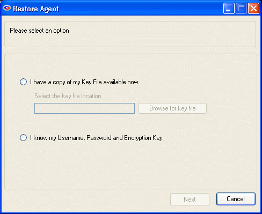This screenshot has height=214, width=262.
Task: Proceed with the Next button
Action: pyautogui.click(x=190, y=199)
